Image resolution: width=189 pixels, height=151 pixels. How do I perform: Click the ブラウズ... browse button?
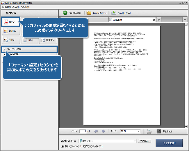point(145,141)
